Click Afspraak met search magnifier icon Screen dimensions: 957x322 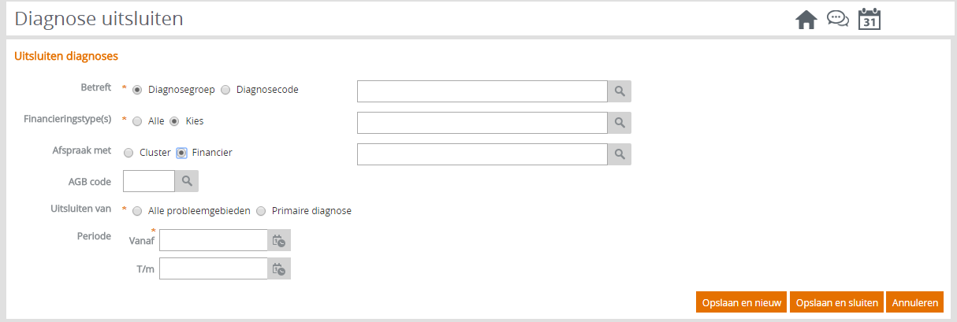(620, 154)
